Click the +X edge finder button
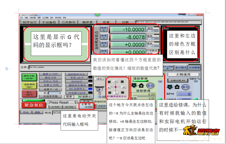 point(123,87)
